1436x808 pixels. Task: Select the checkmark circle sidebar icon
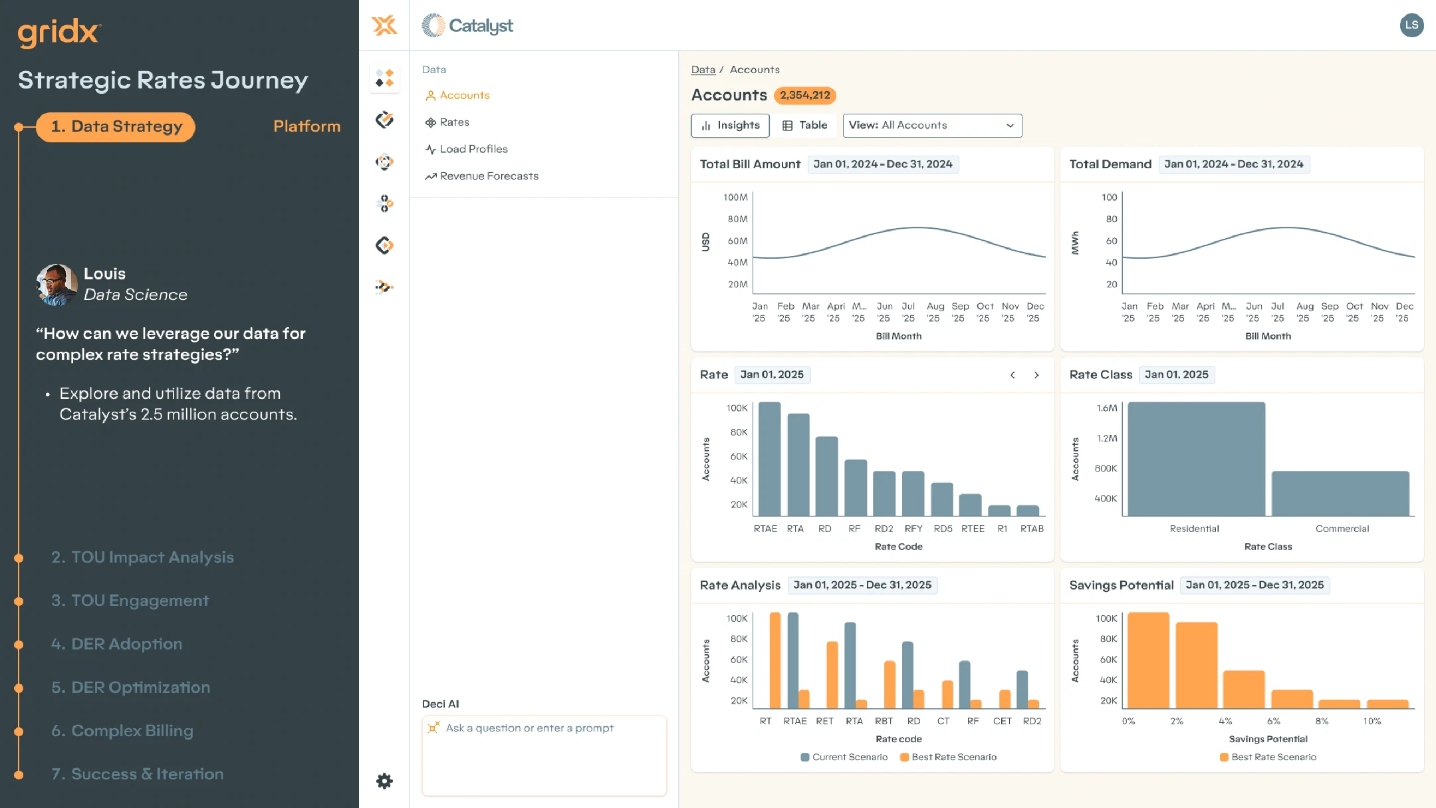(384, 120)
